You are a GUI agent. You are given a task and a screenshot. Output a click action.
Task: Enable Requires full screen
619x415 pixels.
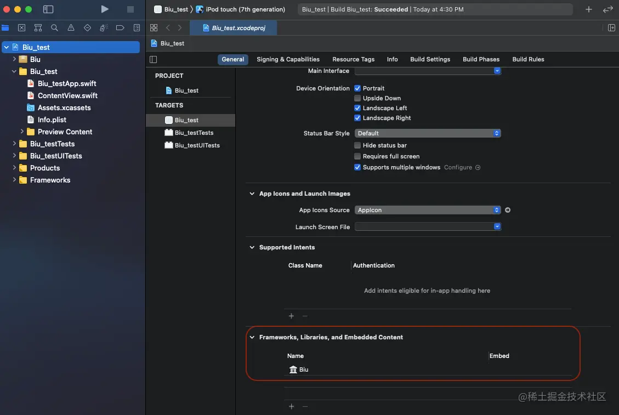pyautogui.click(x=357, y=156)
